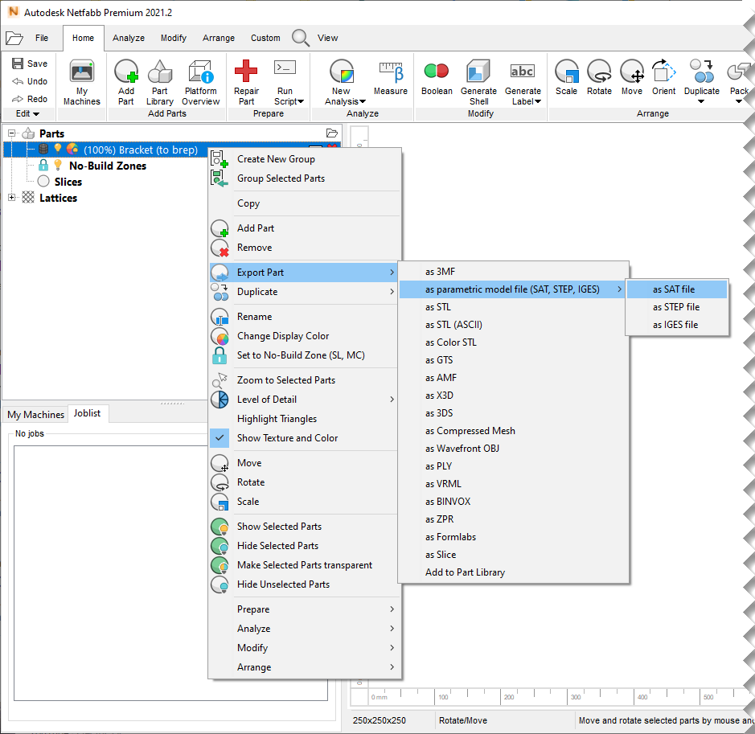Image resolution: width=755 pixels, height=734 pixels.
Task: Open the Analyze ribbon tab
Action: pyautogui.click(x=129, y=38)
